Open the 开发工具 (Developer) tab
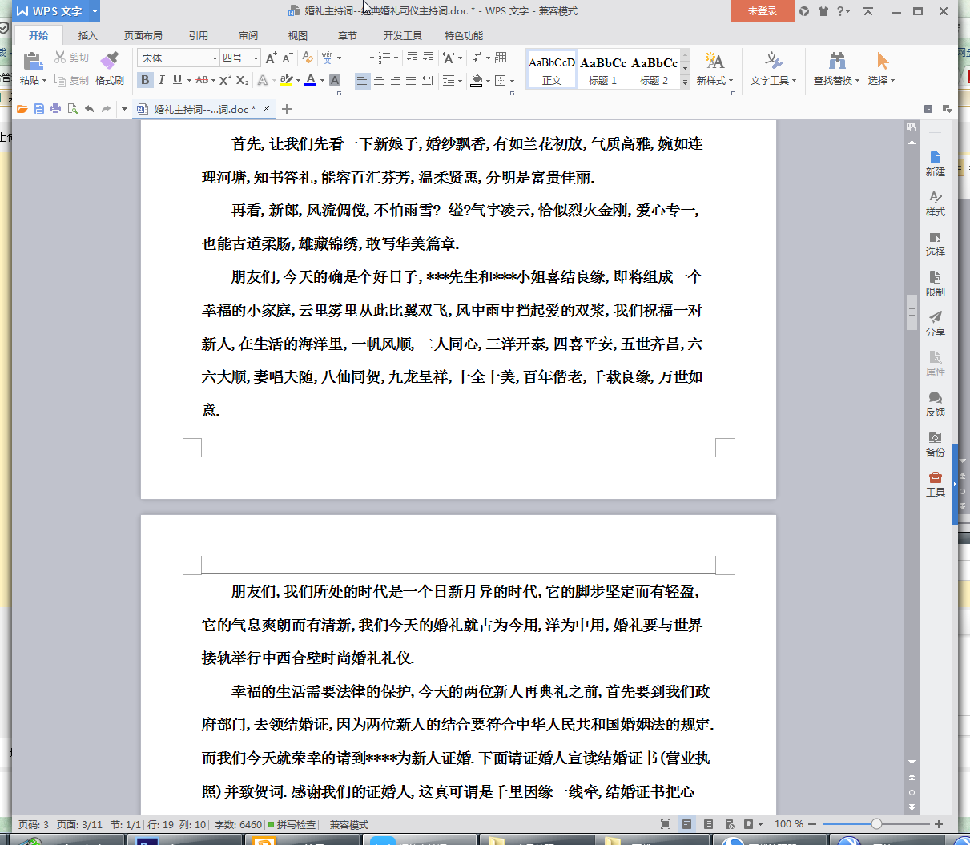 coord(402,35)
